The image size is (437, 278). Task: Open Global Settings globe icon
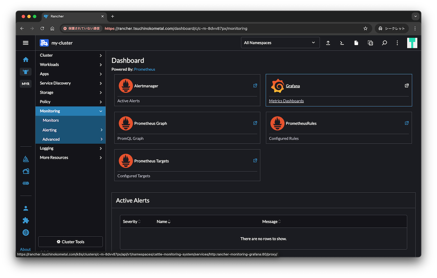26,233
